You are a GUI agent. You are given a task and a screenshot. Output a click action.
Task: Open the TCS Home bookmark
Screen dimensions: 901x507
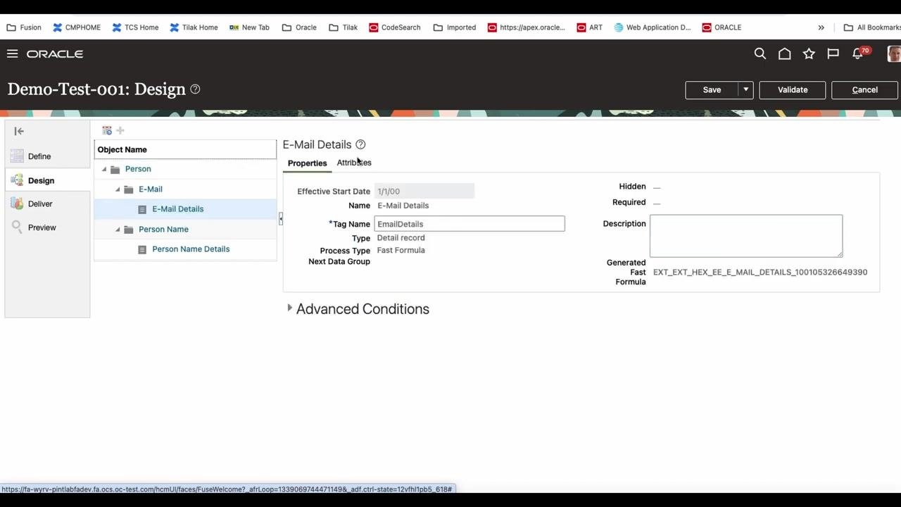pyautogui.click(x=135, y=27)
